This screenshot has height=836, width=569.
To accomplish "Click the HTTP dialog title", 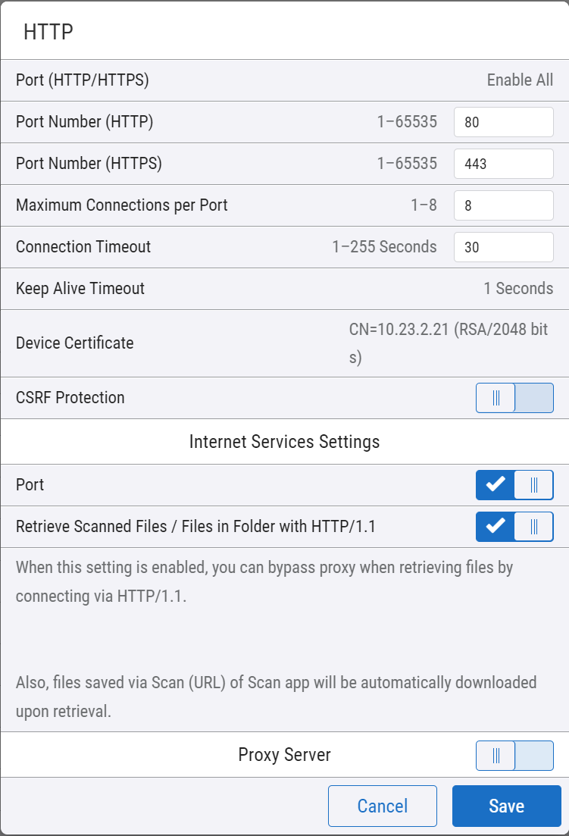I will click(x=48, y=32).
